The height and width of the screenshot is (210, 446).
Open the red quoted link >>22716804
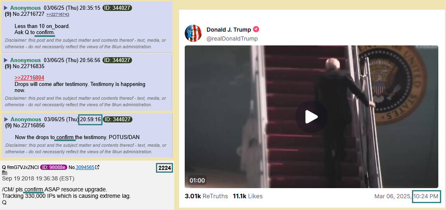pos(29,78)
